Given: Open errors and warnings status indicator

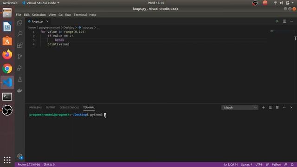Looking at the screenshot, I should click(49, 165).
